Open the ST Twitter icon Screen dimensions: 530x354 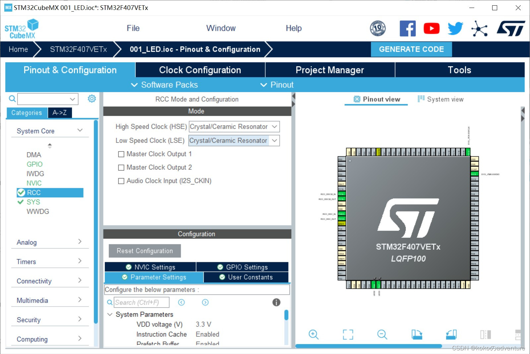tap(455, 28)
